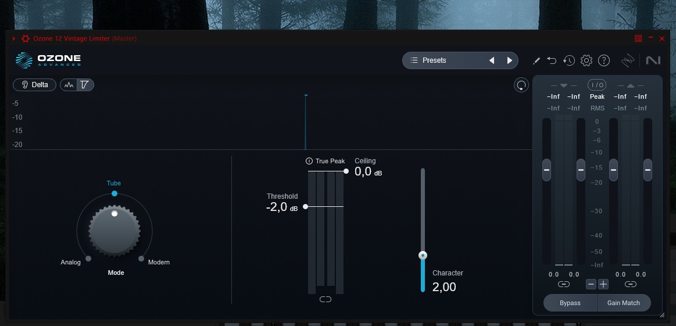Select the Modern limiter mode

coord(159,262)
